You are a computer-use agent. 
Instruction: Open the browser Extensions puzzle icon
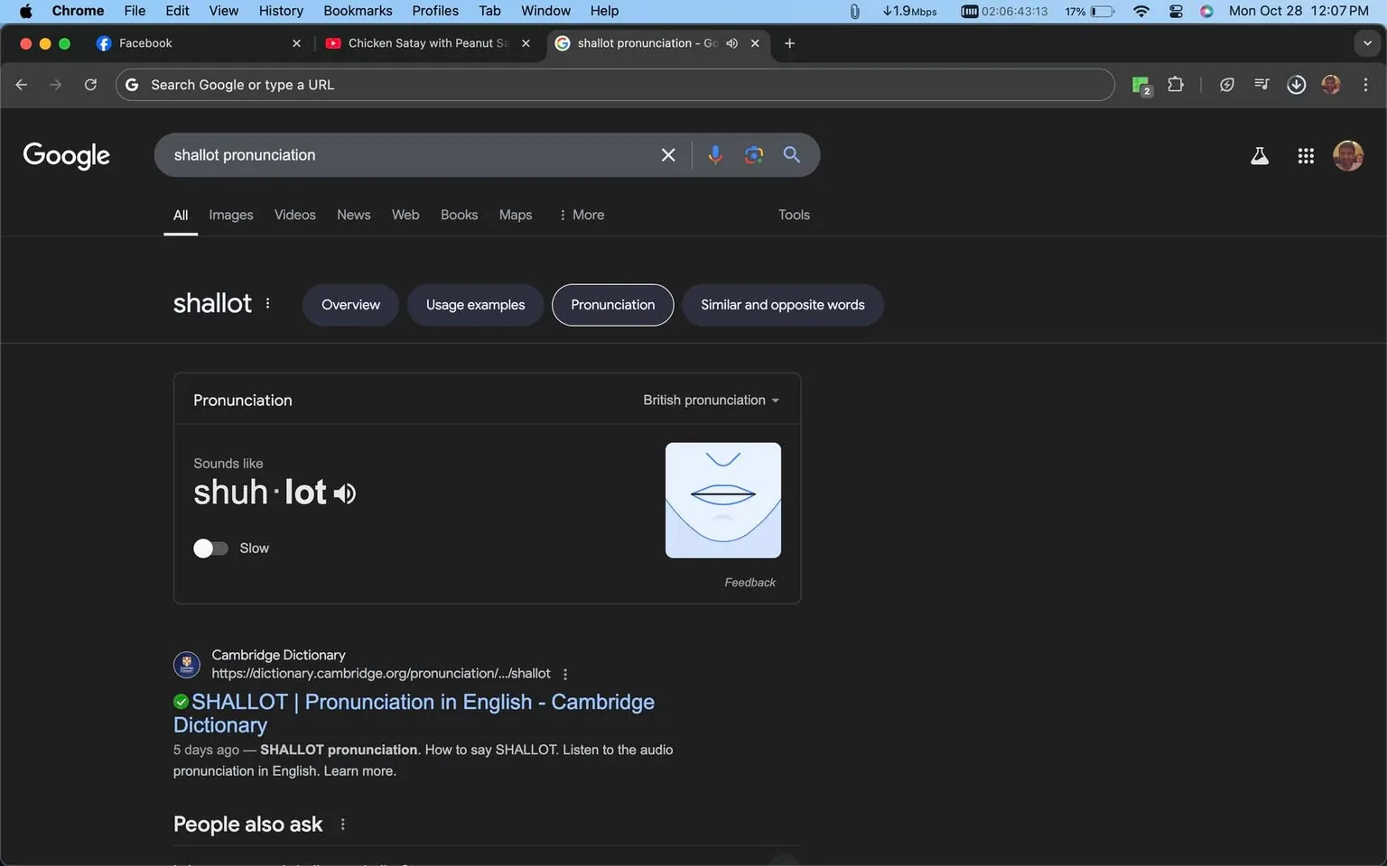pos(1176,84)
